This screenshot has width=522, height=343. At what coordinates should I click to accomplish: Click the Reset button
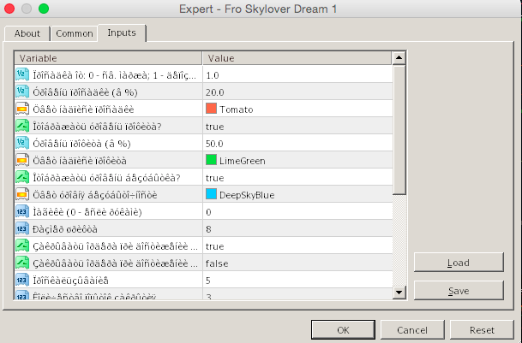coord(482,330)
